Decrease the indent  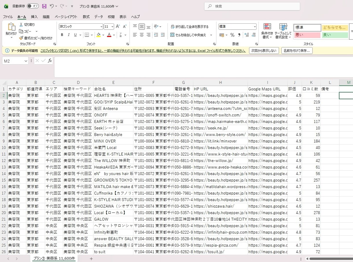156,35
